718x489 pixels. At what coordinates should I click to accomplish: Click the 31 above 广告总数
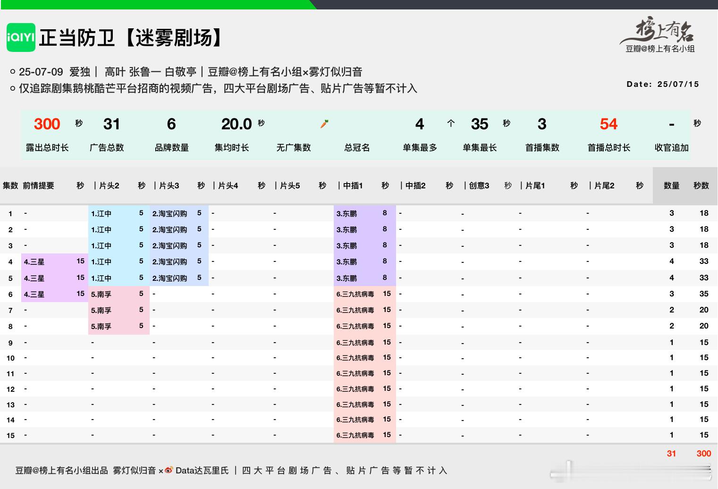111,124
